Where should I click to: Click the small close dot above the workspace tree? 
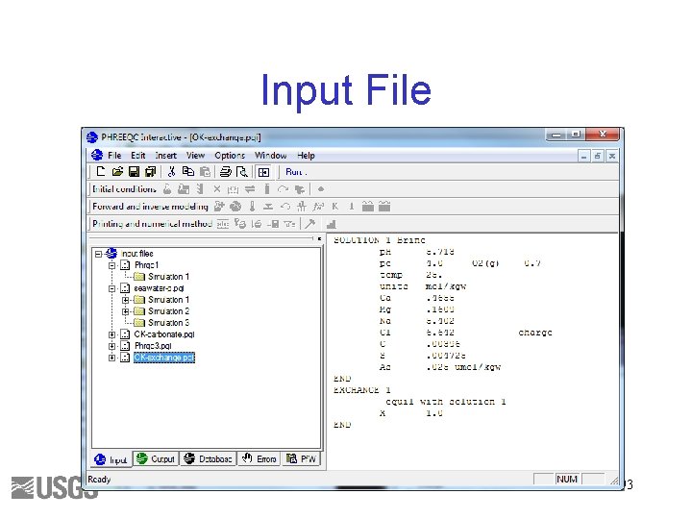click(x=319, y=238)
